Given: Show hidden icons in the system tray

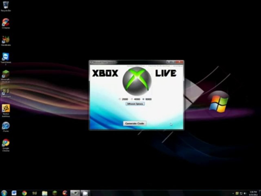Looking at the screenshot, I should [x=233, y=193].
